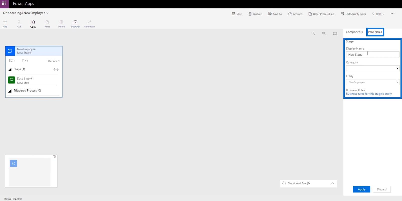This screenshot has width=402, height=201.
Task: Activate the business process flow
Action: pyautogui.click(x=295, y=14)
